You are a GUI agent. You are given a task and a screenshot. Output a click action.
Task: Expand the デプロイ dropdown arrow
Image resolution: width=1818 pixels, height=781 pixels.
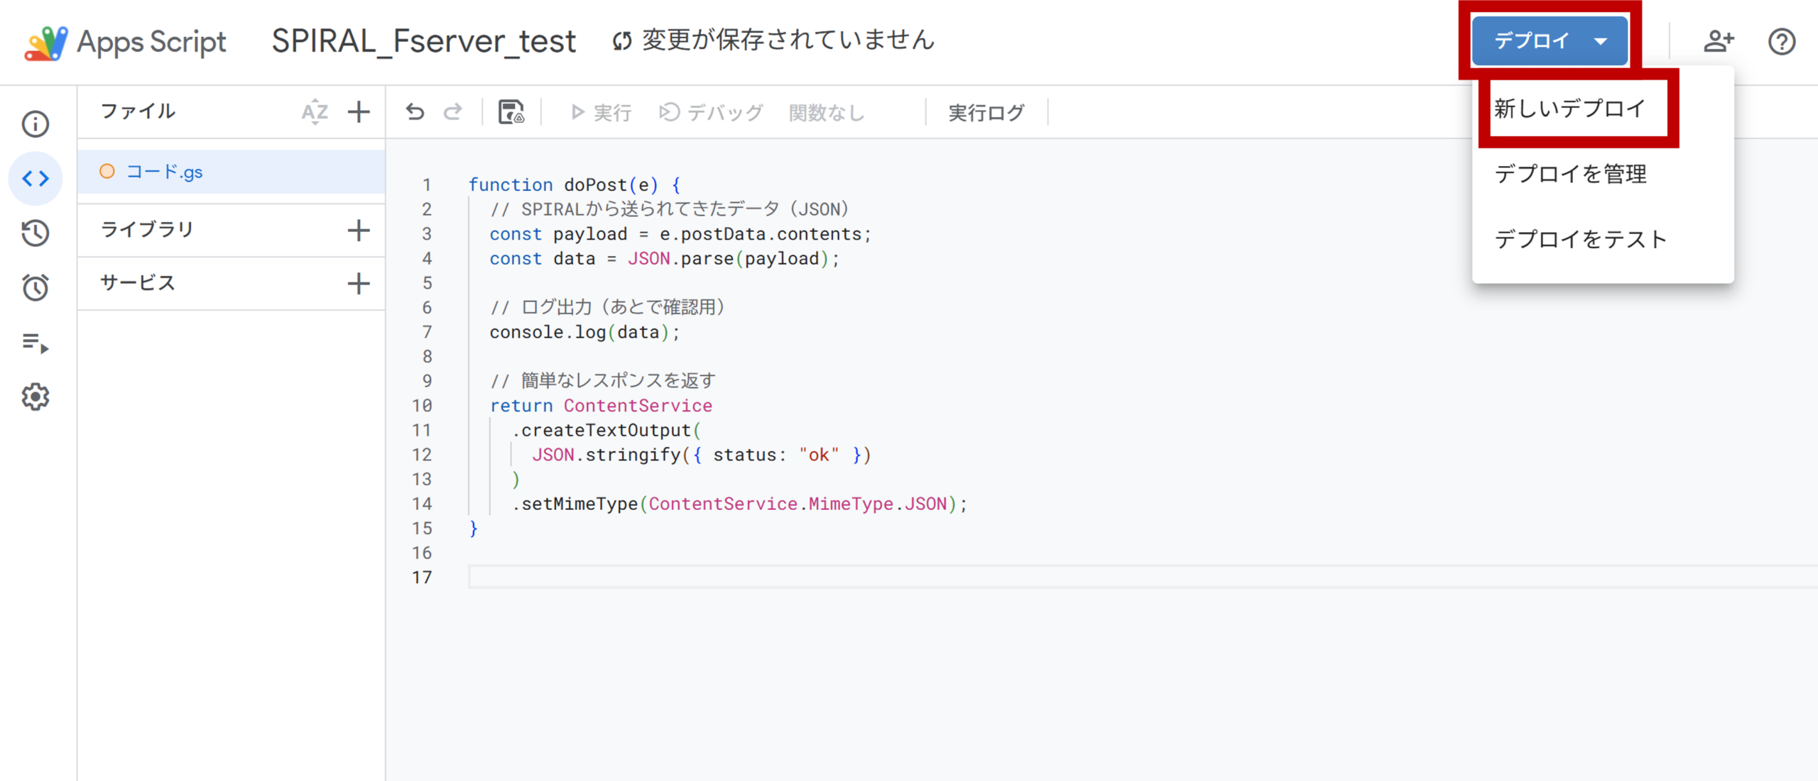1600,41
